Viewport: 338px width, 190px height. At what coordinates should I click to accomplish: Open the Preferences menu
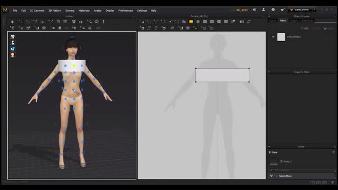point(126,11)
